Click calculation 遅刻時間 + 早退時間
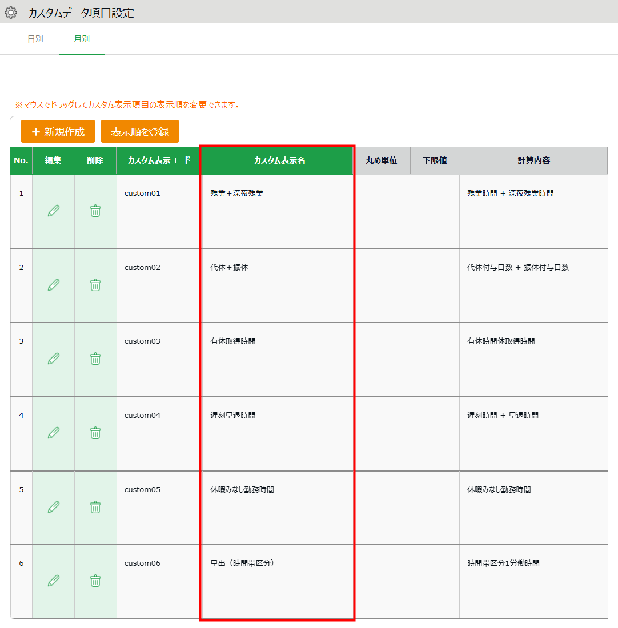Screen dimensions: 618x628 (x=503, y=415)
